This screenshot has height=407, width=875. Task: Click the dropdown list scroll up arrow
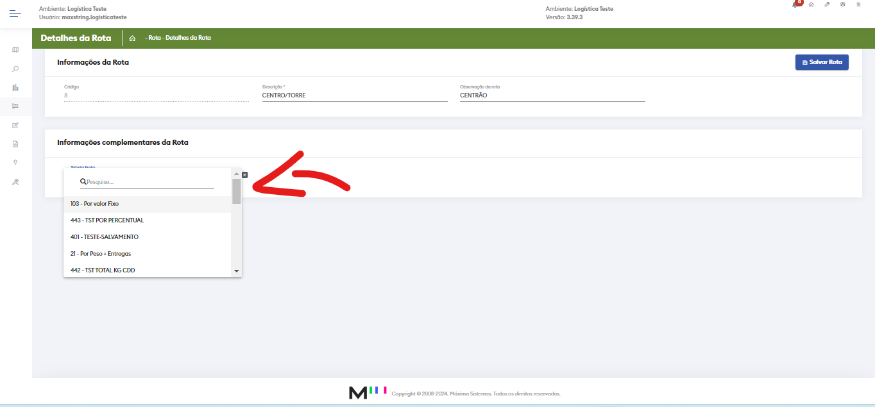point(237,174)
